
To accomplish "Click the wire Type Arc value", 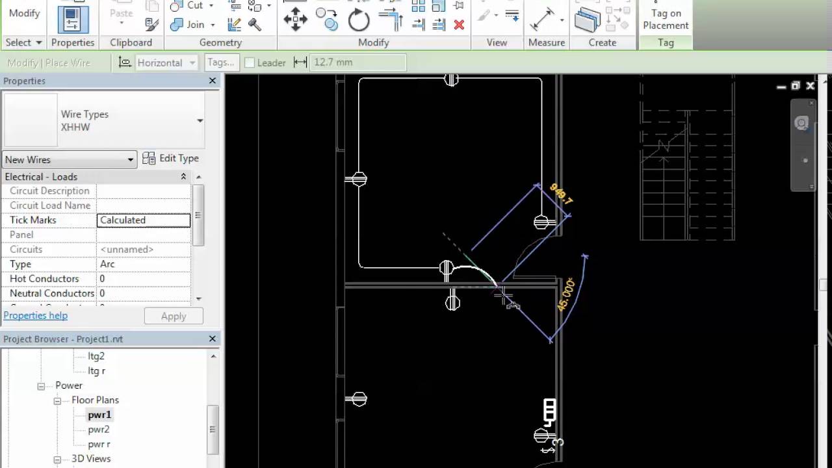I will tap(144, 264).
